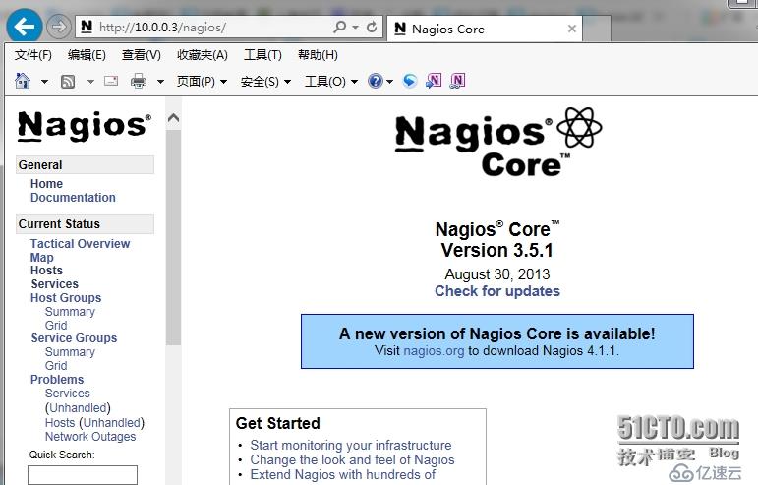This screenshot has height=485, width=758.
Task: Expand the 页面(P) dropdown menu
Action: click(x=202, y=82)
